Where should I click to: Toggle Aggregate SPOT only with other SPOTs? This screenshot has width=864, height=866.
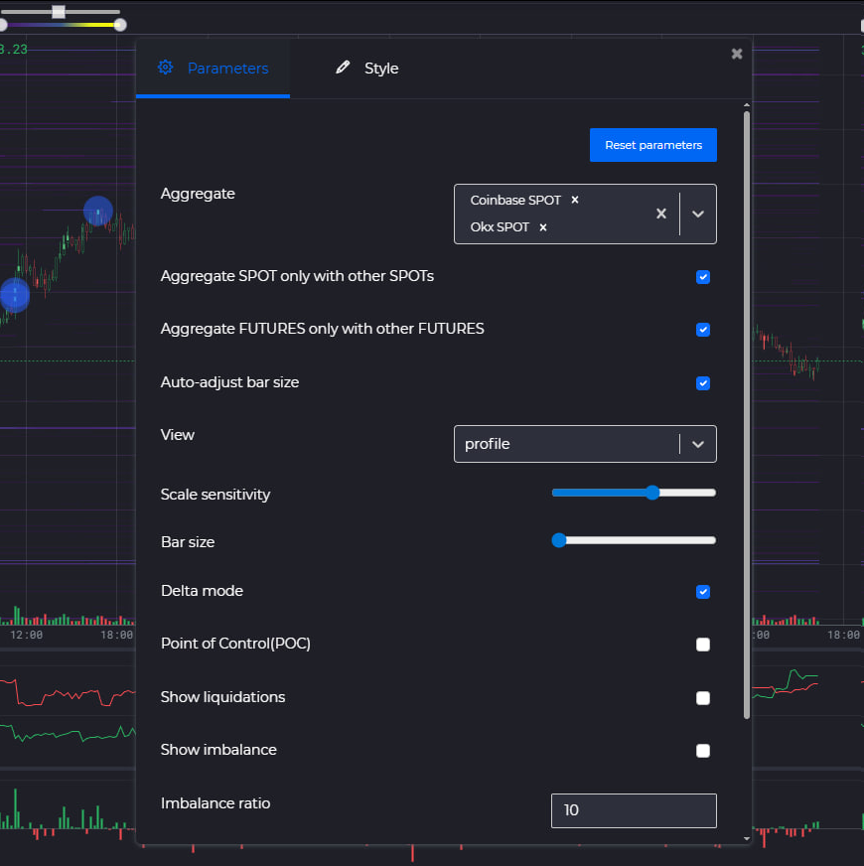tap(703, 277)
